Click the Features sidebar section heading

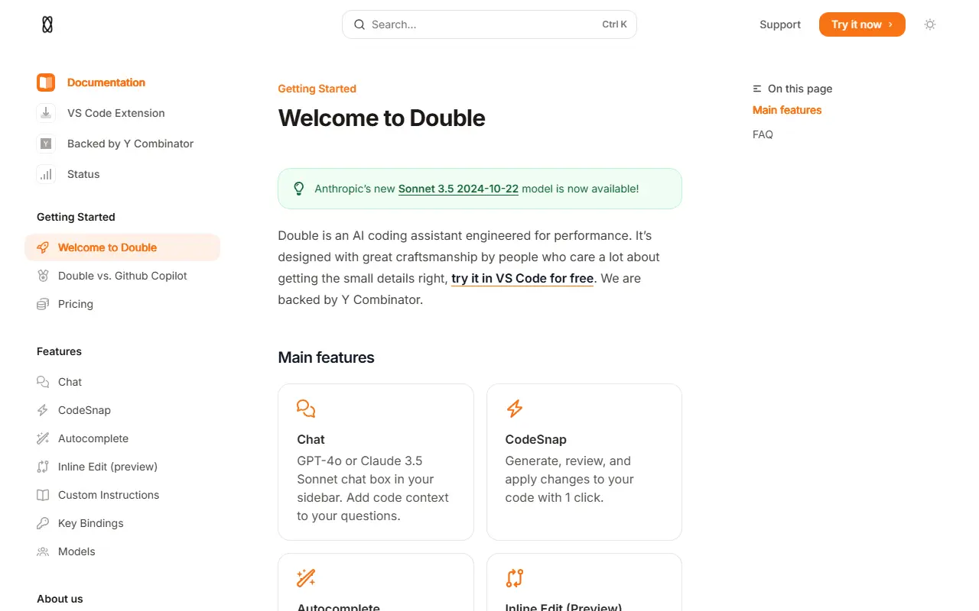pos(59,351)
